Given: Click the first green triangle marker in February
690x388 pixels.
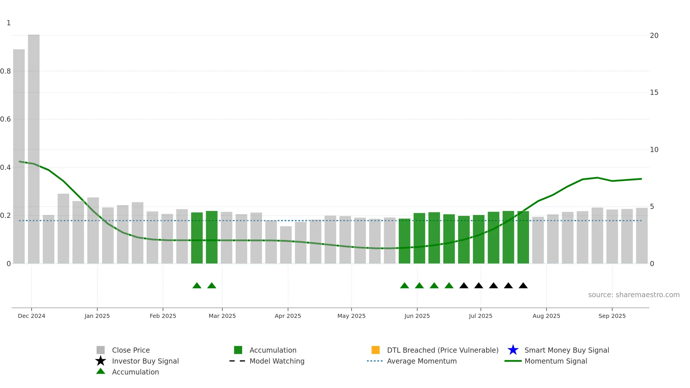Looking at the screenshot, I should click(x=197, y=285).
